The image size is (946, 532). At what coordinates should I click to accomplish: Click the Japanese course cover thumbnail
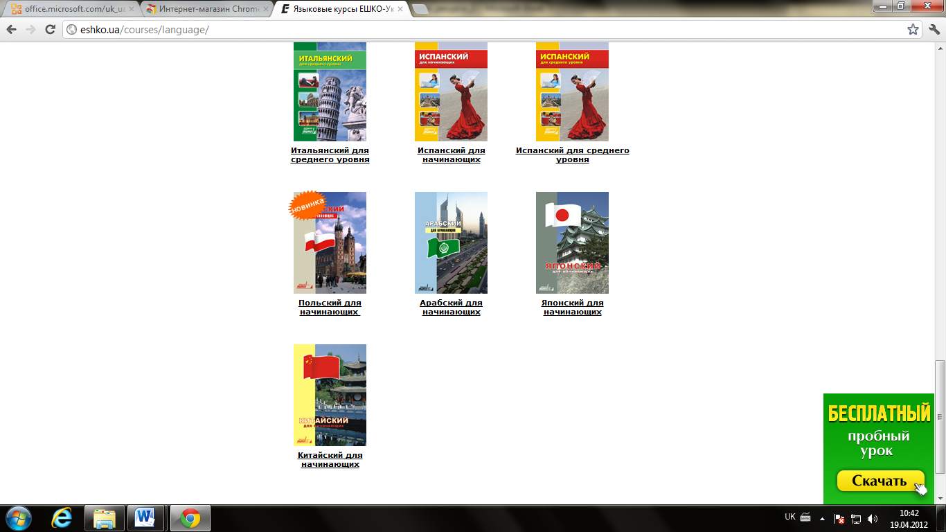coord(572,242)
